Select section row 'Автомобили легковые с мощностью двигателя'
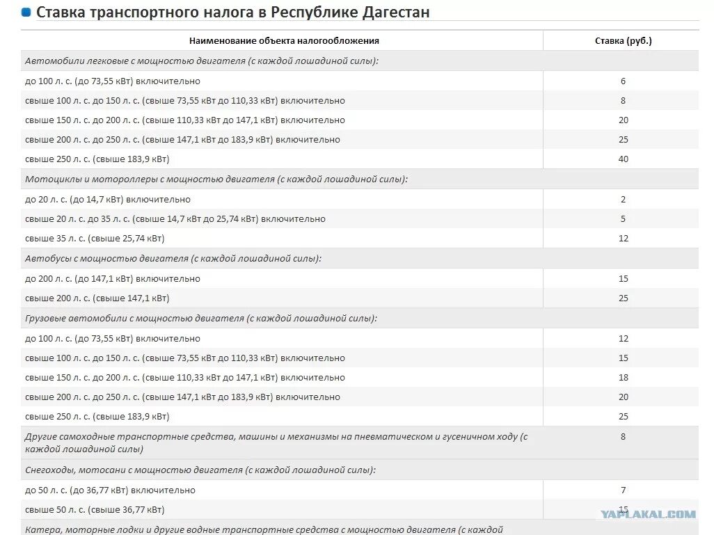714x535 pixels. [x=360, y=61]
